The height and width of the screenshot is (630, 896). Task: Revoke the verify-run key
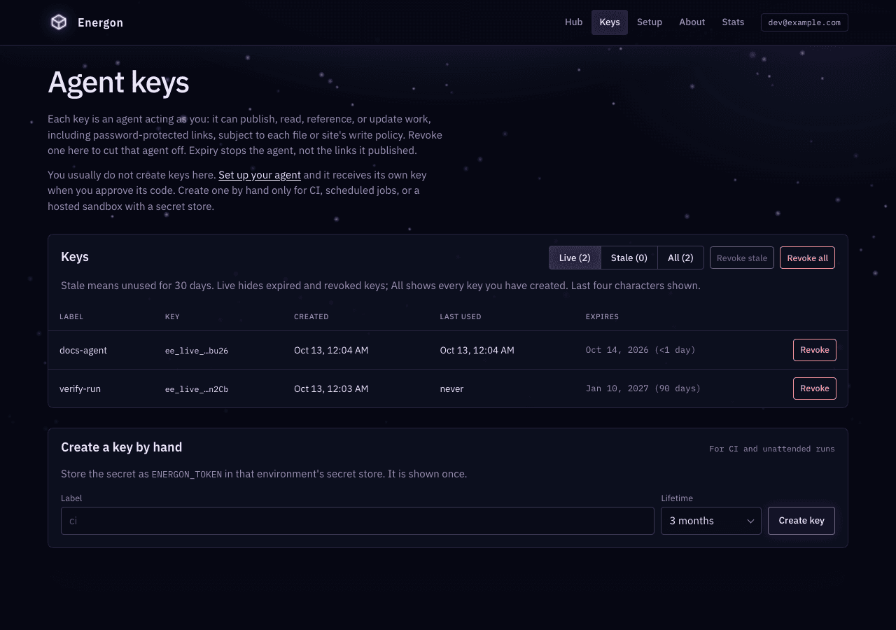coord(814,388)
